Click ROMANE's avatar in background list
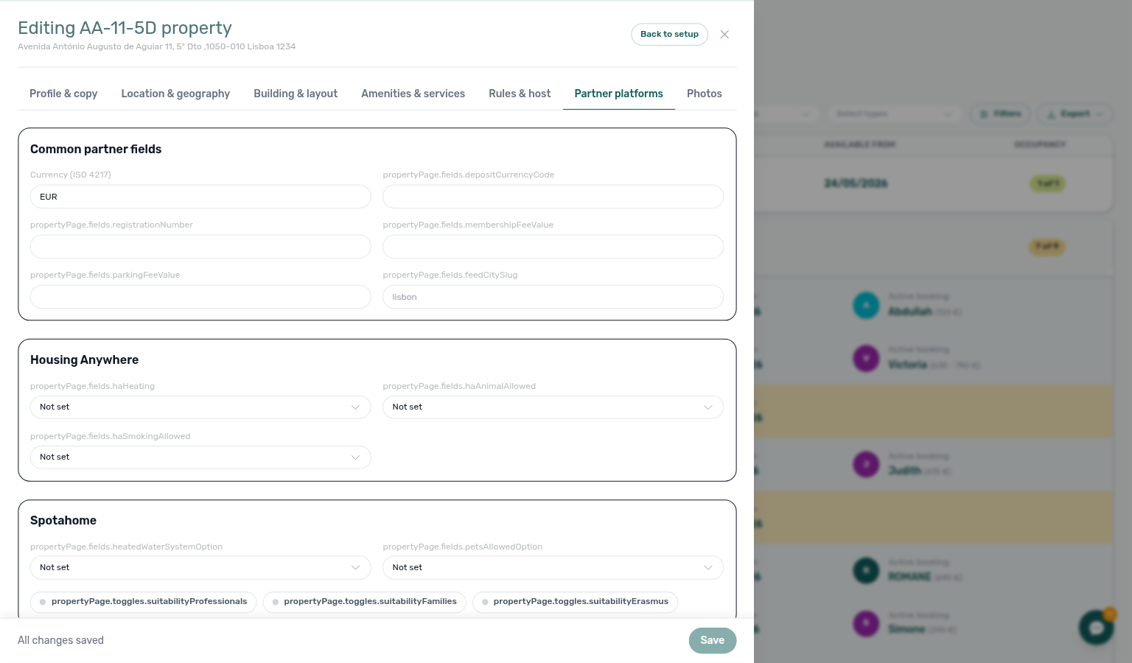1132x663 pixels. click(866, 570)
